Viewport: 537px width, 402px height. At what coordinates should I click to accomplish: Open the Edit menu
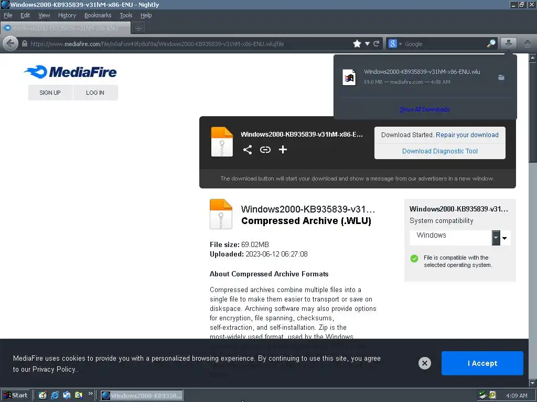(x=25, y=15)
